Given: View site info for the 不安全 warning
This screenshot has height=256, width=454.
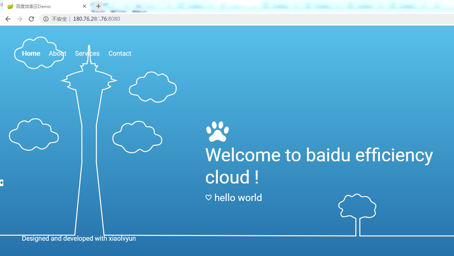Looking at the screenshot, I should pos(46,19).
